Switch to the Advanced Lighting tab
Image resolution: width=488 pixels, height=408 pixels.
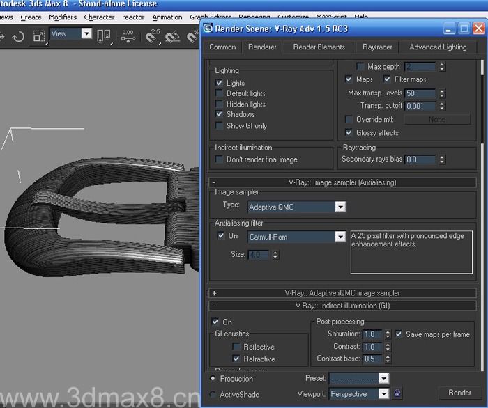(x=438, y=47)
